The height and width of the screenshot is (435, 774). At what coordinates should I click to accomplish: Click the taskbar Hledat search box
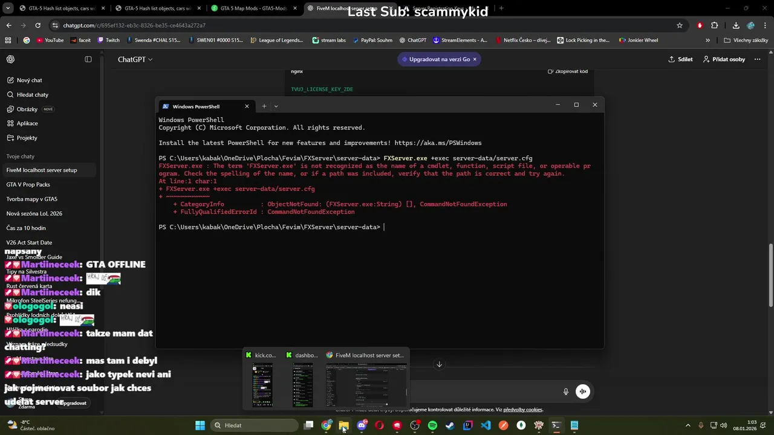(x=255, y=425)
